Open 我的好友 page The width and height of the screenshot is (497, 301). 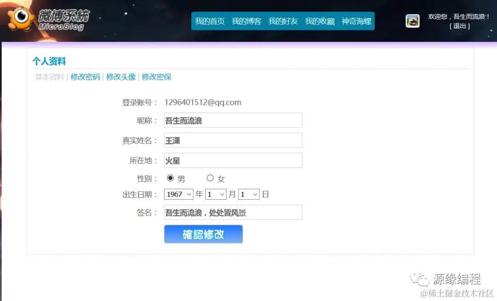click(x=283, y=21)
